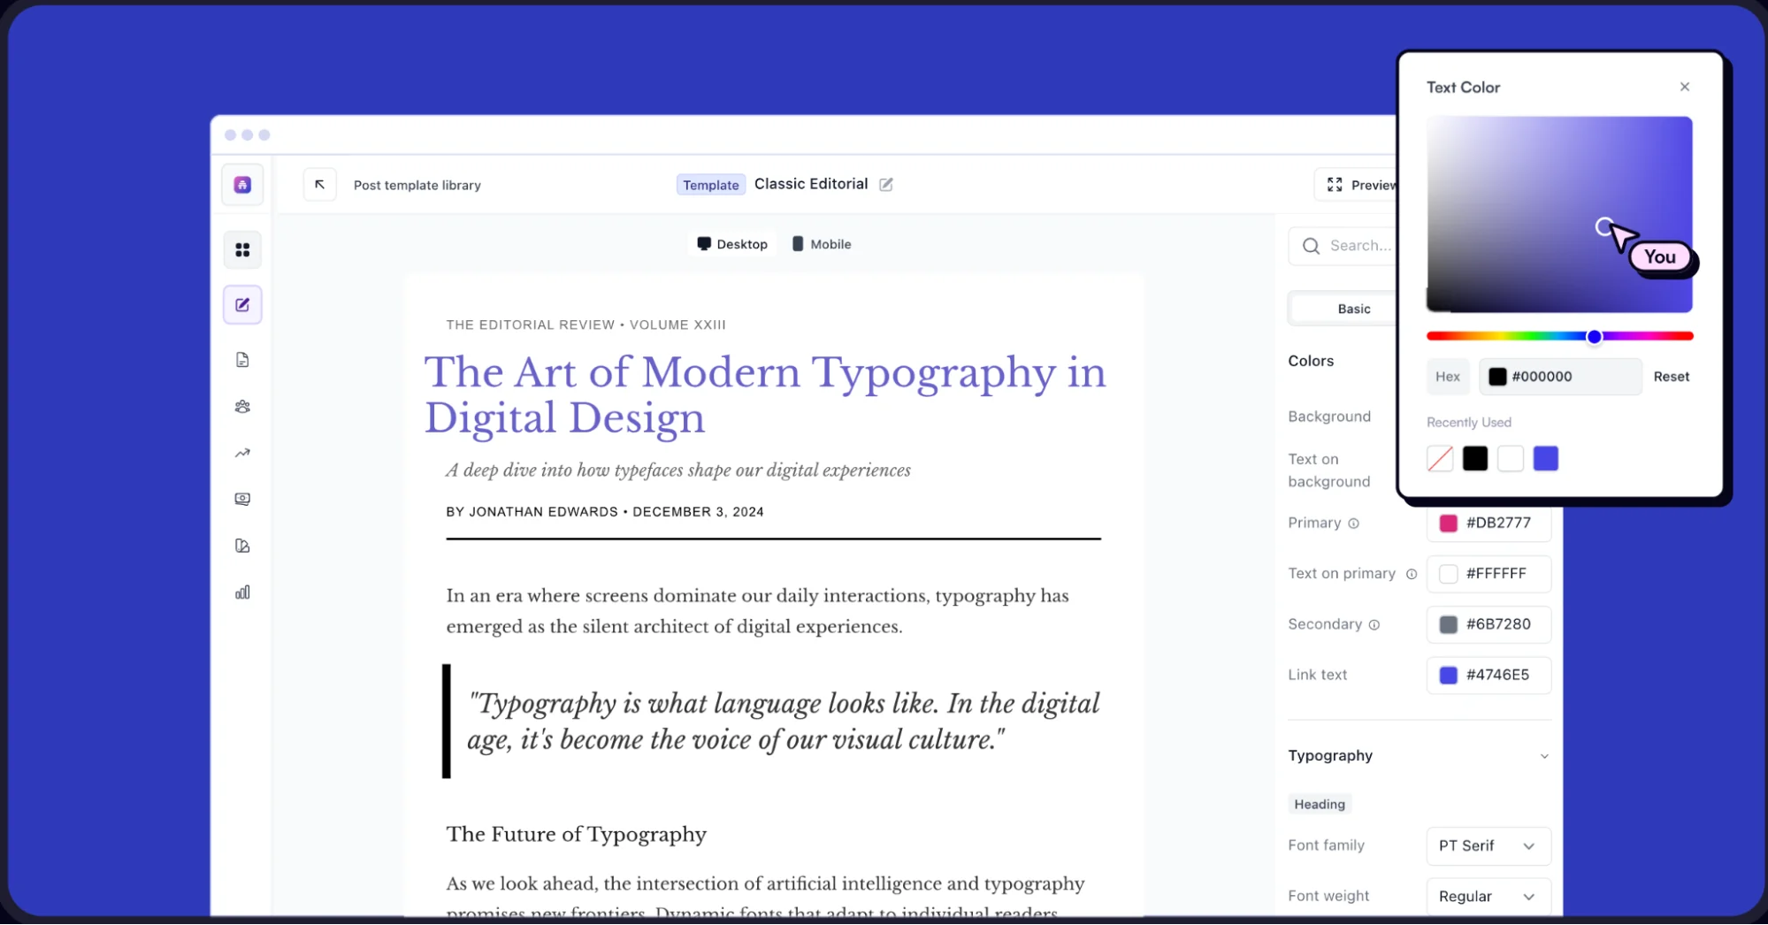Viewport: 1768px width, 925px height.
Task: Open the dashboard grid icon in sidebar
Action: coord(242,250)
